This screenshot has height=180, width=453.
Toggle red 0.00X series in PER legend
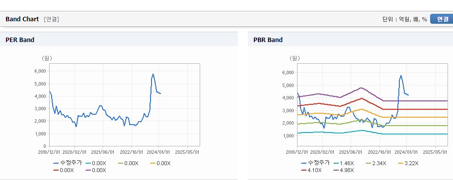click(64, 170)
